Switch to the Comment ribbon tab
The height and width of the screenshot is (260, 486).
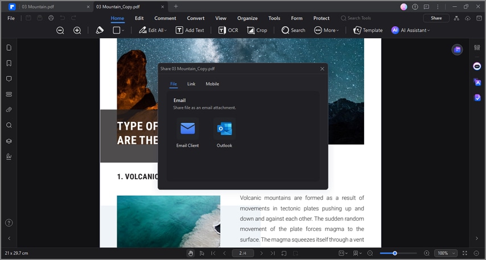[x=165, y=18]
